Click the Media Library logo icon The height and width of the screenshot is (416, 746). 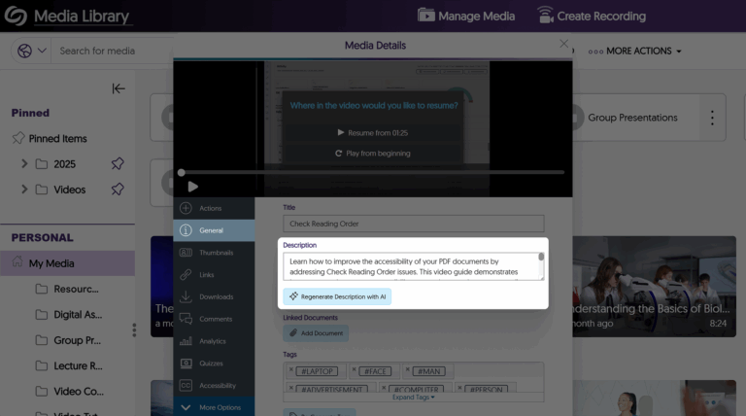(x=16, y=16)
